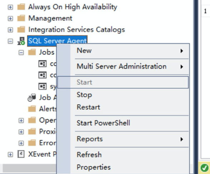Viewport: 210px width, 174px height.
Task: Click the XEvent Profiler icon
Action: coord(21,154)
